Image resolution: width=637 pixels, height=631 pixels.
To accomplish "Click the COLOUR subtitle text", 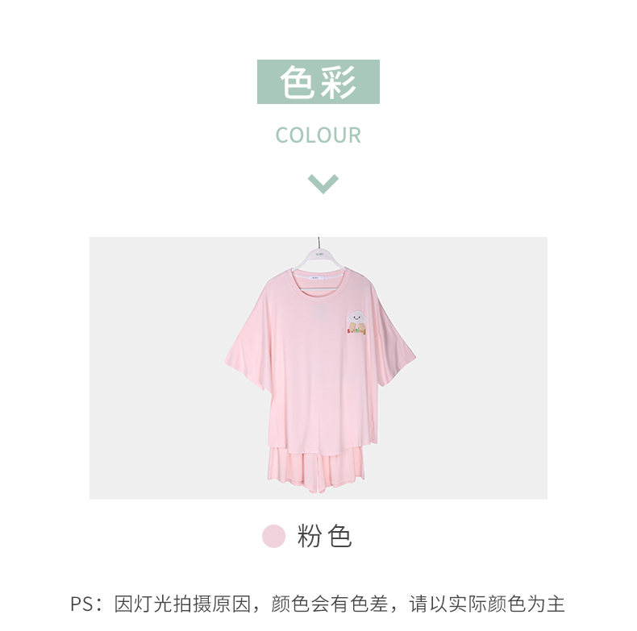I will tap(318, 135).
